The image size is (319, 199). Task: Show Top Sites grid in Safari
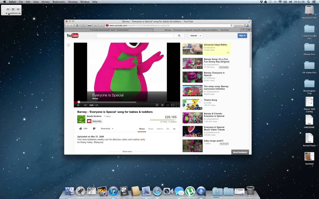tap(95, 25)
